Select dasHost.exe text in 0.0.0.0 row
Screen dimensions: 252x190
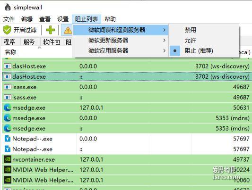29,66
